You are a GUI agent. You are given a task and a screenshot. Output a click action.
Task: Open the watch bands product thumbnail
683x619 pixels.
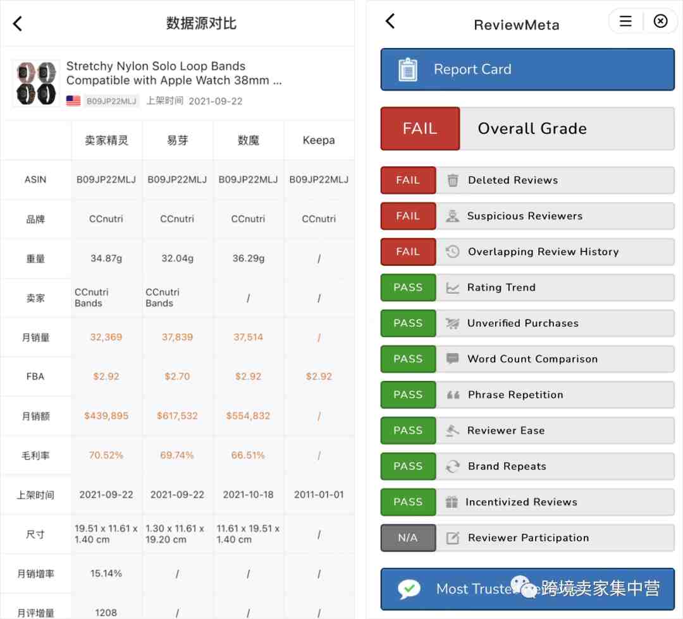pos(36,83)
